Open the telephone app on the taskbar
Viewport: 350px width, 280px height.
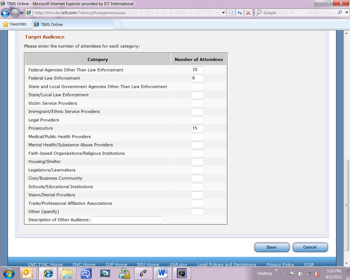click(x=182, y=273)
